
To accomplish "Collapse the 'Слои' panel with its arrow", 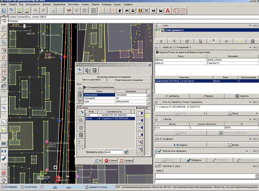I will pyautogui.click(x=156, y=26).
